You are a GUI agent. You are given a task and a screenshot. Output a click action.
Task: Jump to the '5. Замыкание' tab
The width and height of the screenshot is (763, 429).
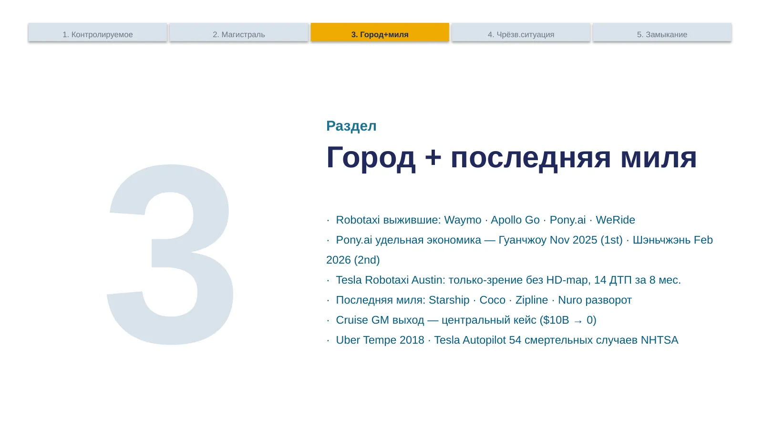click(x=662, y=32)
